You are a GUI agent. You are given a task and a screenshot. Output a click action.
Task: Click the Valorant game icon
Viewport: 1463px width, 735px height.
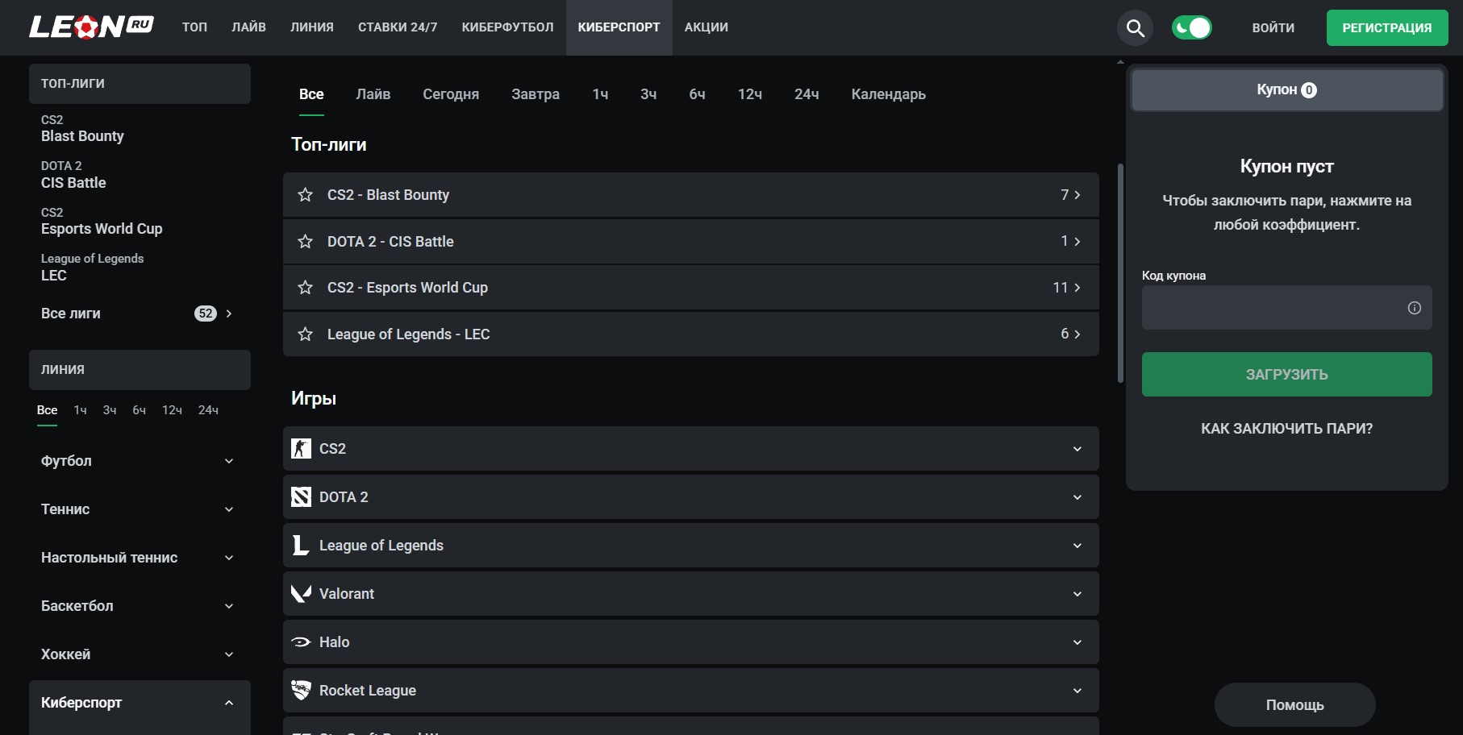point(301,594)
